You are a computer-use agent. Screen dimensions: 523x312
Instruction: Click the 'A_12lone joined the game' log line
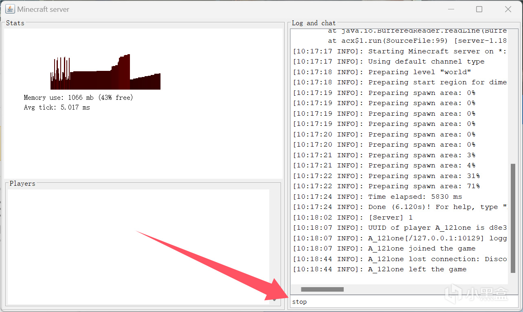click(x=385, y=248)
